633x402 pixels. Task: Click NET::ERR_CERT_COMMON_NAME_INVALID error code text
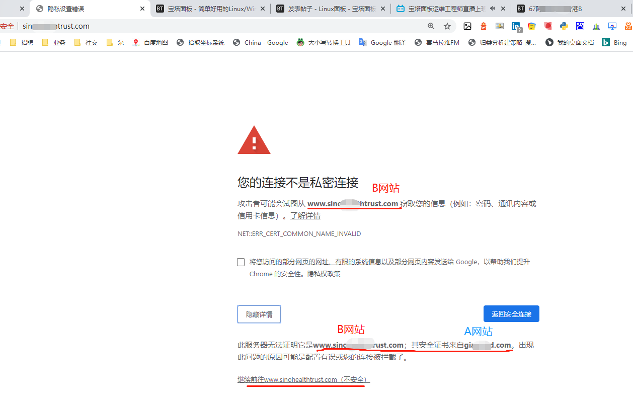(299, 234)
